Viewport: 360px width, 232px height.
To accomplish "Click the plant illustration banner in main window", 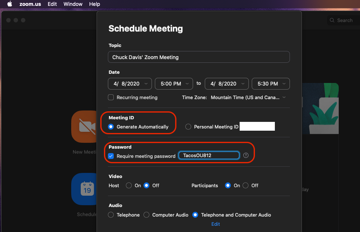I will pos(320,108).
